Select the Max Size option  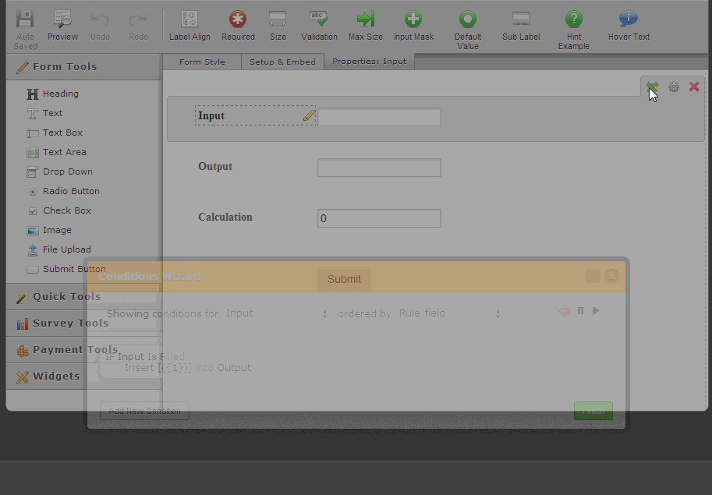pos(365,25)
